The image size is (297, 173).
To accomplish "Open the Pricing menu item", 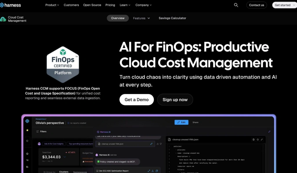I will (110, 5).
